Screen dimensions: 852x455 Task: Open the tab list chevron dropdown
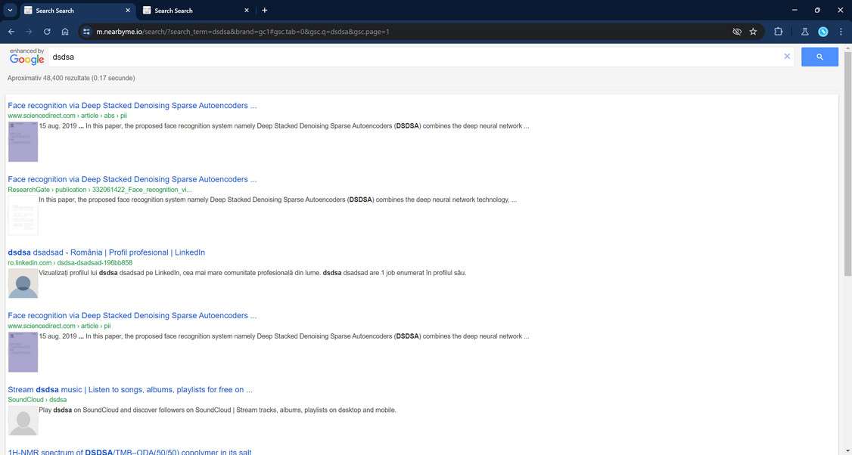10,10
